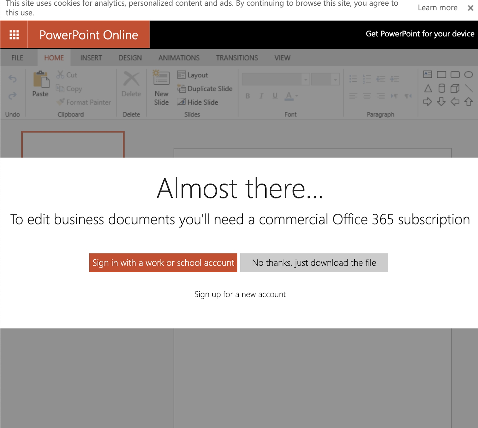Select the left arrow shape
This screenshot has width=478, height=428.
pos(455,102)
